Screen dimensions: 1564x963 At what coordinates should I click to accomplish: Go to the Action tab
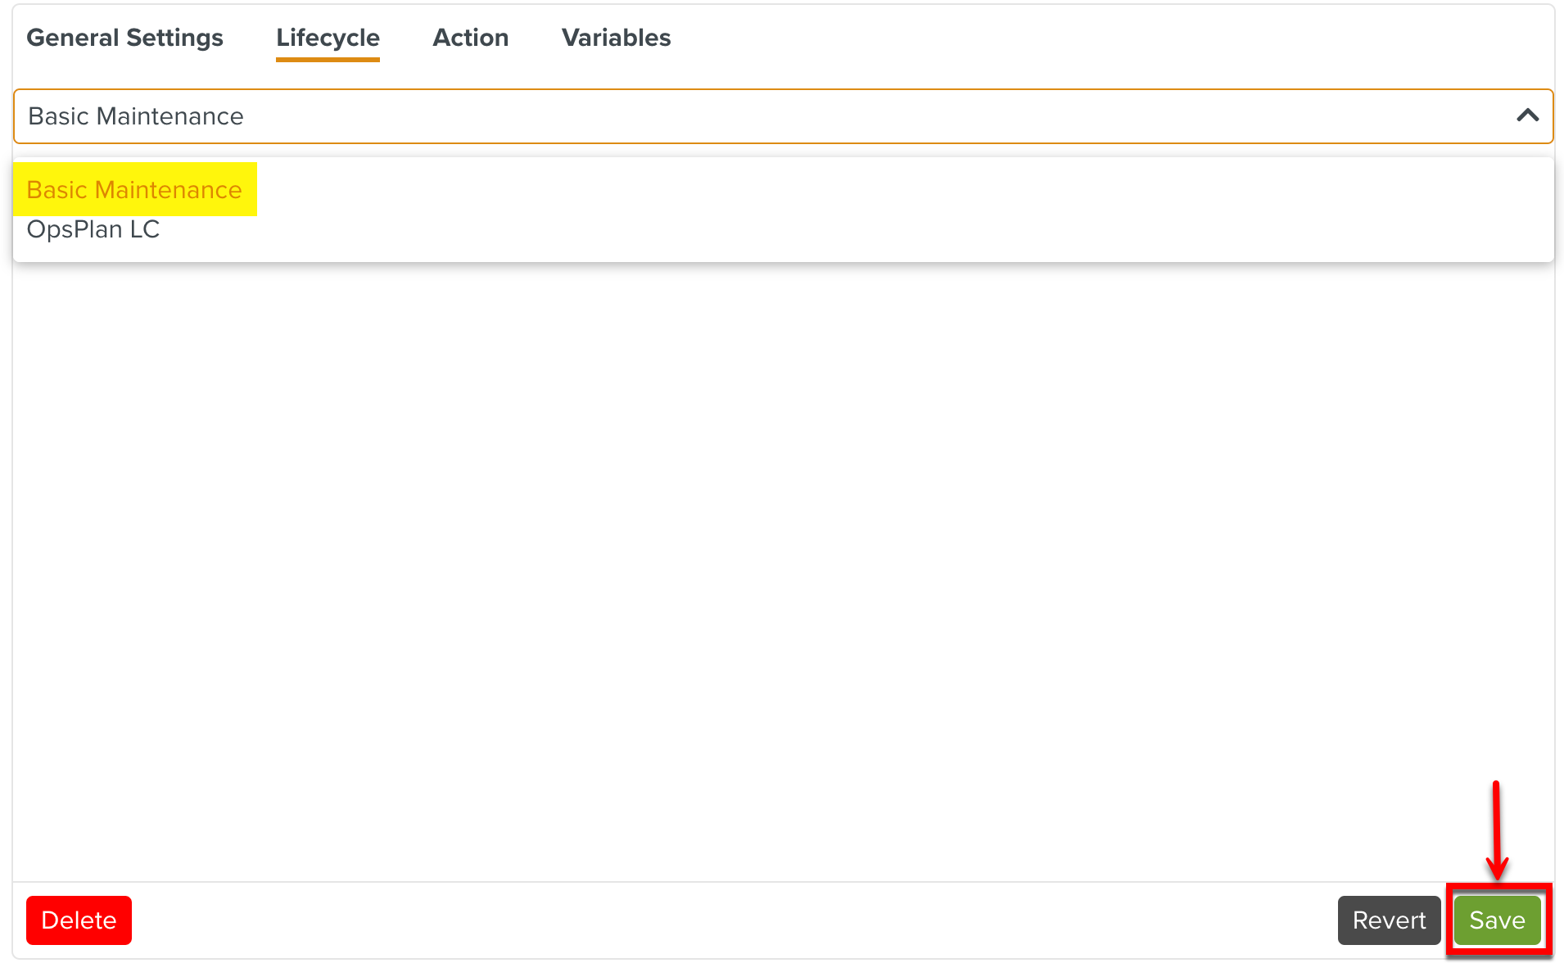470,38
